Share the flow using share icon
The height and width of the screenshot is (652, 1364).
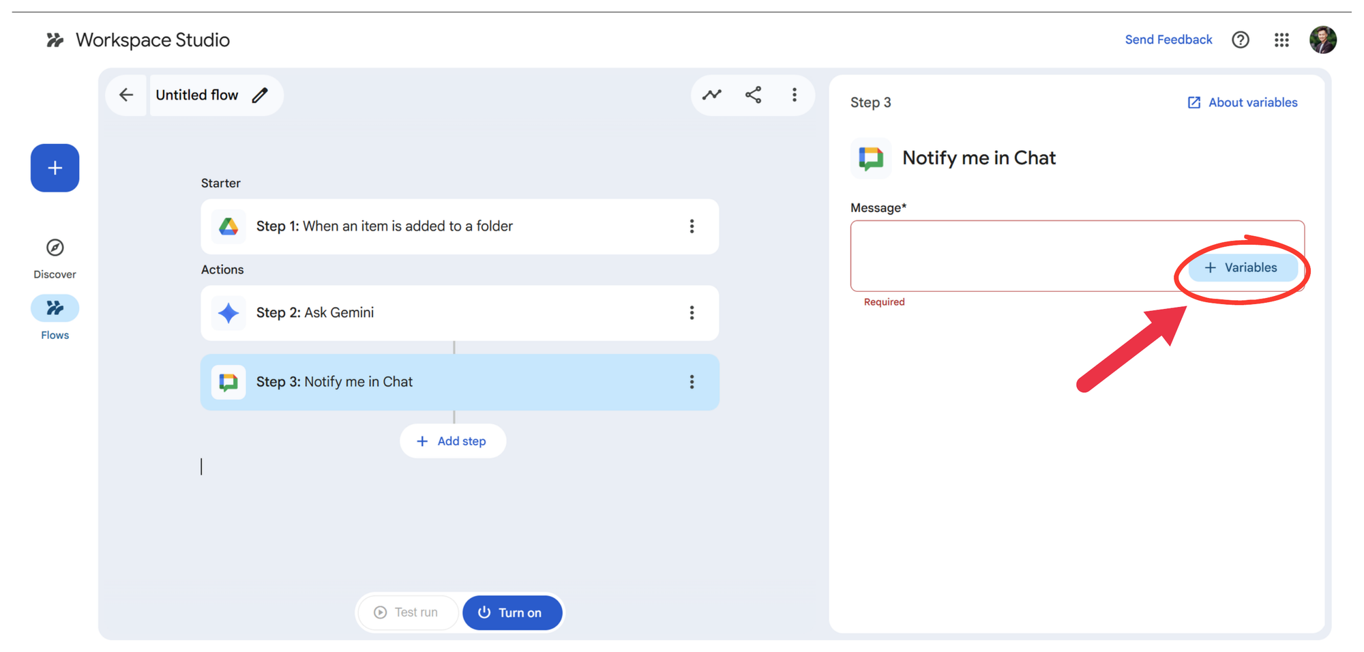[x=753, y=95]
